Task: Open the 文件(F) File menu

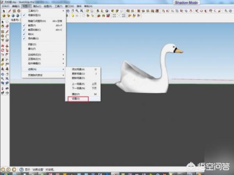Action: click(5, 6)
